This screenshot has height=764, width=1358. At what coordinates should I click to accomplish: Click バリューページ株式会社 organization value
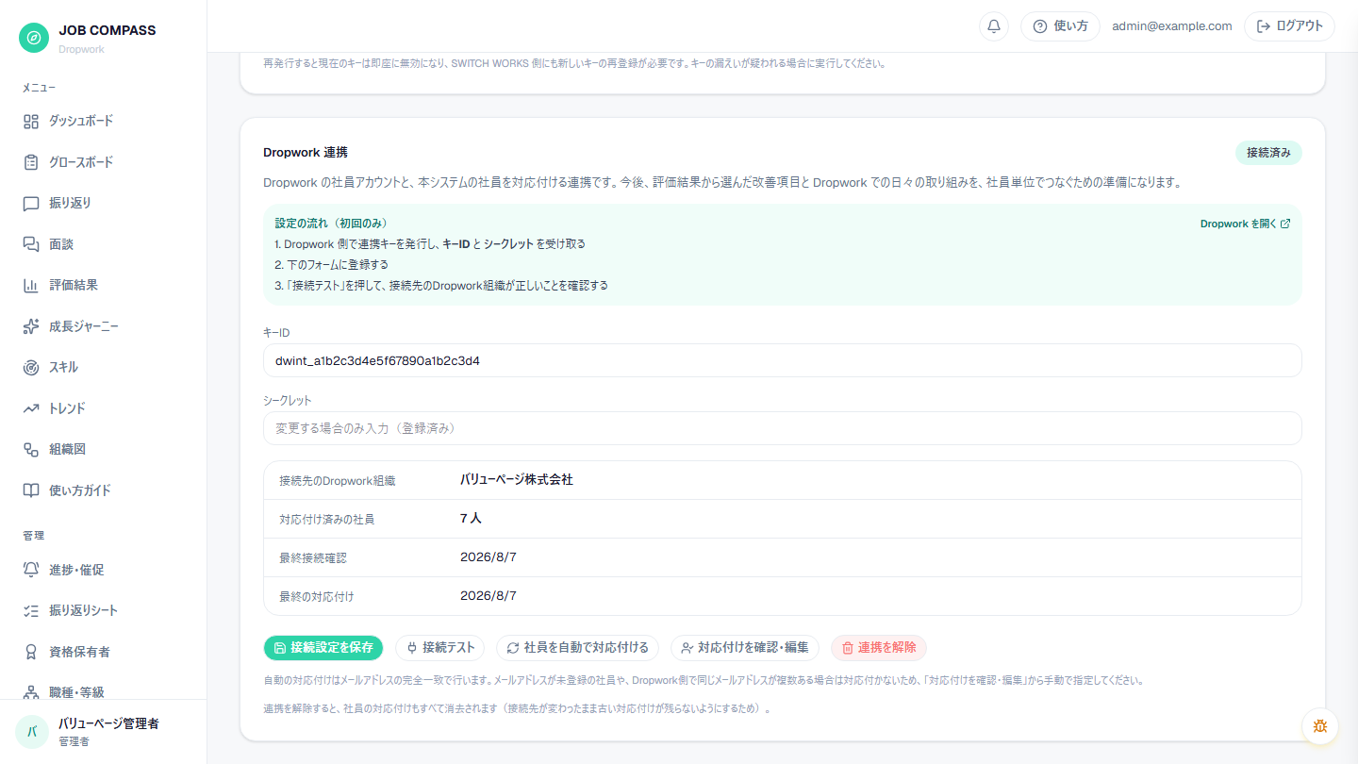[517, 480]
